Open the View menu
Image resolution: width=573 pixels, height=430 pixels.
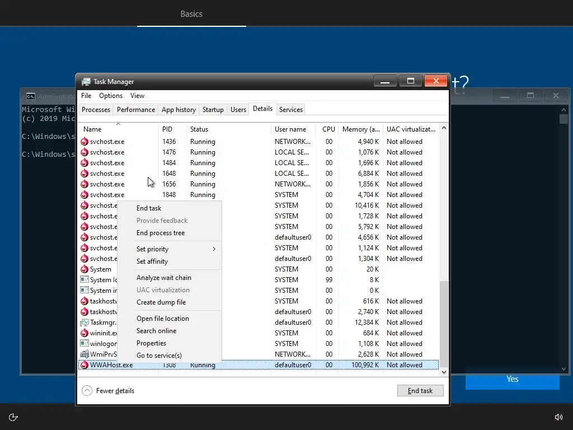[138, 96]
